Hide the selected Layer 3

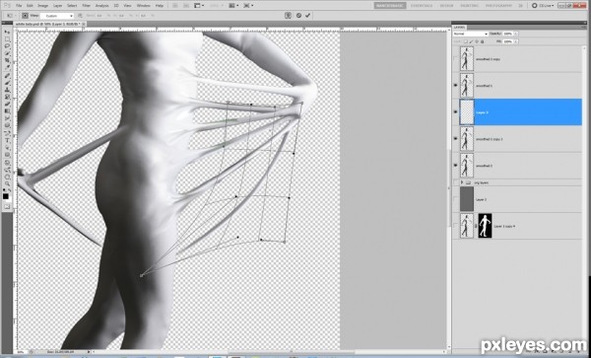456,112
